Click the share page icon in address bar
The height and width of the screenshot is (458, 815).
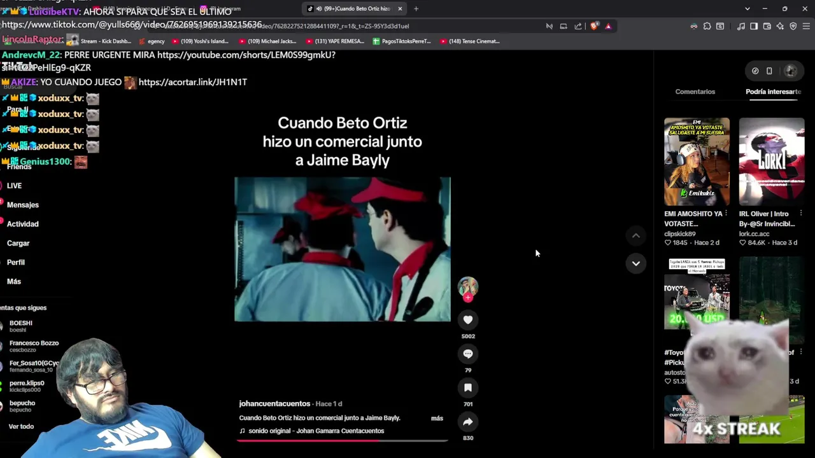coord(578,26)
